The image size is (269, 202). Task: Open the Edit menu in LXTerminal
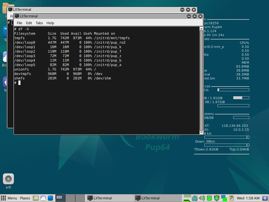tap(29, 23)
